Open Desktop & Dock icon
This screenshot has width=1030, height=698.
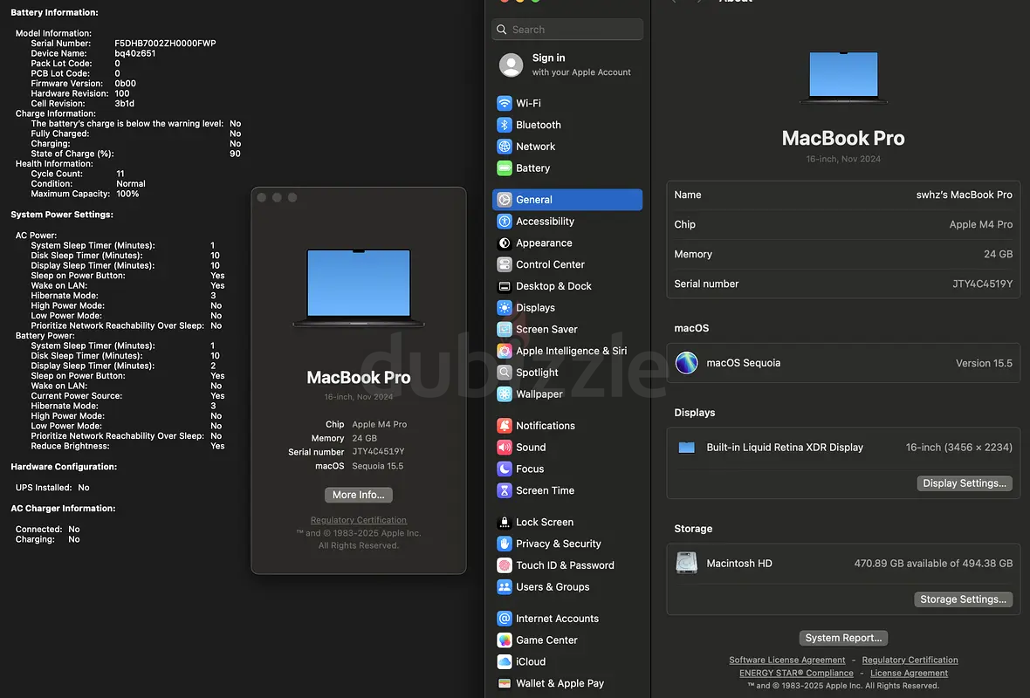(504, 286)
